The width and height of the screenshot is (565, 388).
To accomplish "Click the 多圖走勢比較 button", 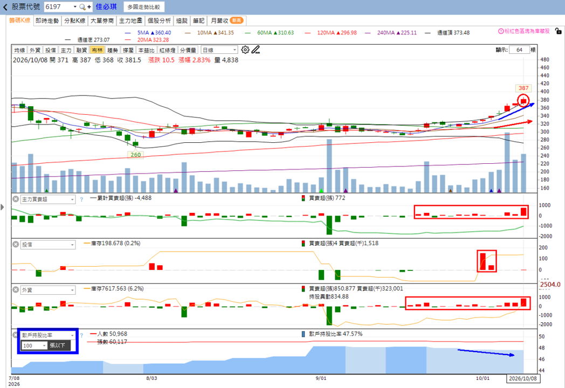I will tap(144, 7).
